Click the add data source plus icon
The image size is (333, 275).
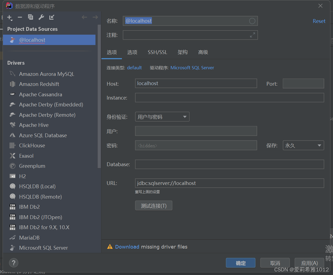[10, 17]
